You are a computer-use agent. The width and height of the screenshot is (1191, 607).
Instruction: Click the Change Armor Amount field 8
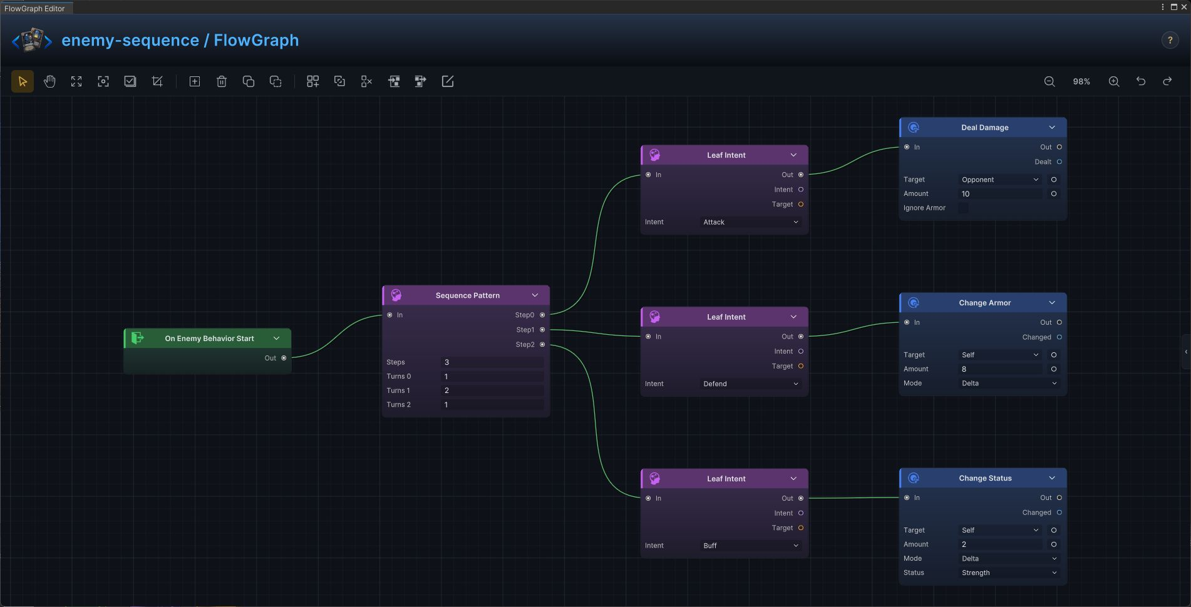coord(1000,369)
